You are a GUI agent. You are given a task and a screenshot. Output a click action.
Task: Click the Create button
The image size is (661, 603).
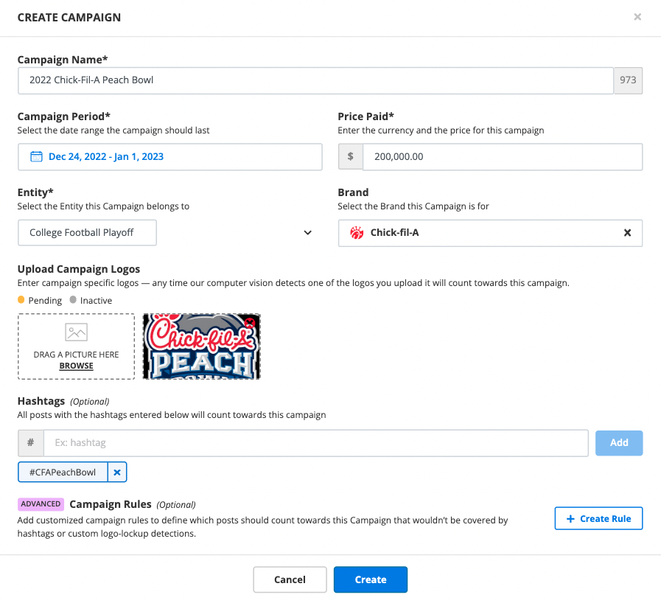(x=370, y=579)
